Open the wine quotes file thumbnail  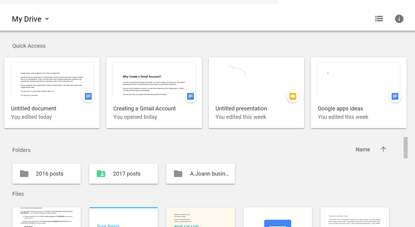tap(355, 217)
